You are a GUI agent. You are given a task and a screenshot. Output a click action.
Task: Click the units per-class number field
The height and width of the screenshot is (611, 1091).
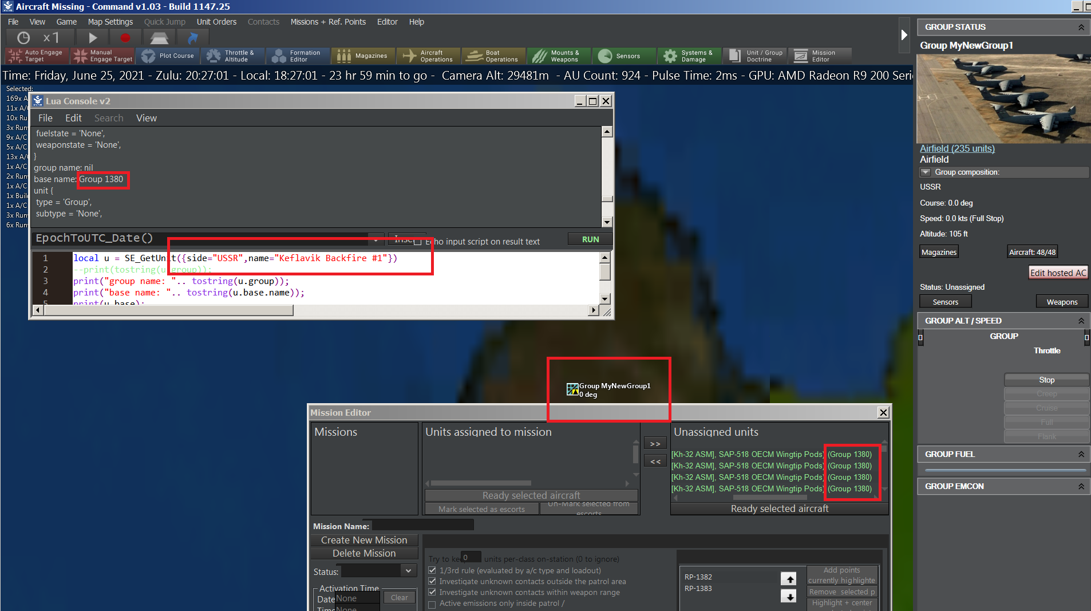coord(471,558)
